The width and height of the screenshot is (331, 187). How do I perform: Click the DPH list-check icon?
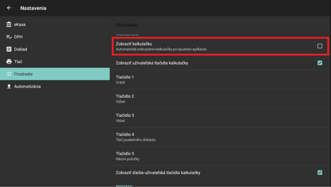coord(9,37)
